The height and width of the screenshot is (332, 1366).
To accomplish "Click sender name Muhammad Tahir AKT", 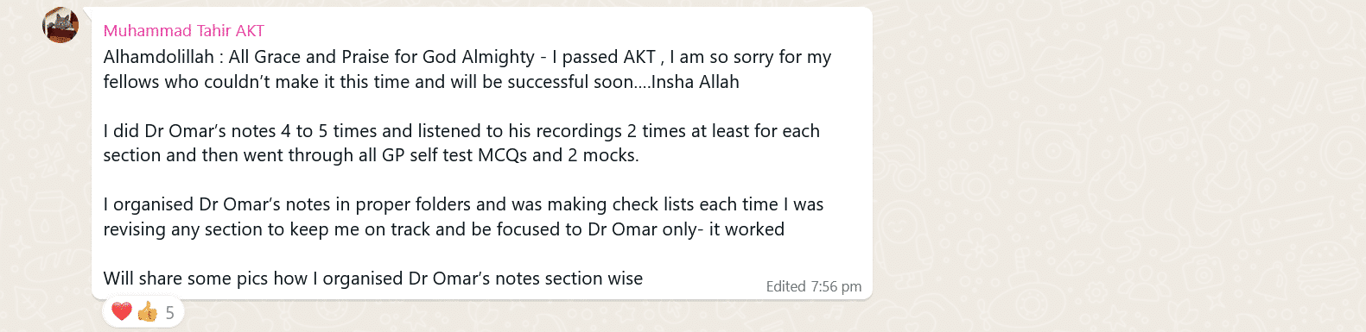I will pos(184,31).
